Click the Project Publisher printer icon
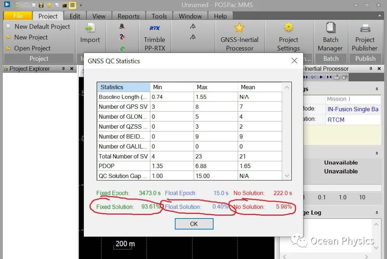Screen dimensions: 387x259 click(x=365, y=28)
